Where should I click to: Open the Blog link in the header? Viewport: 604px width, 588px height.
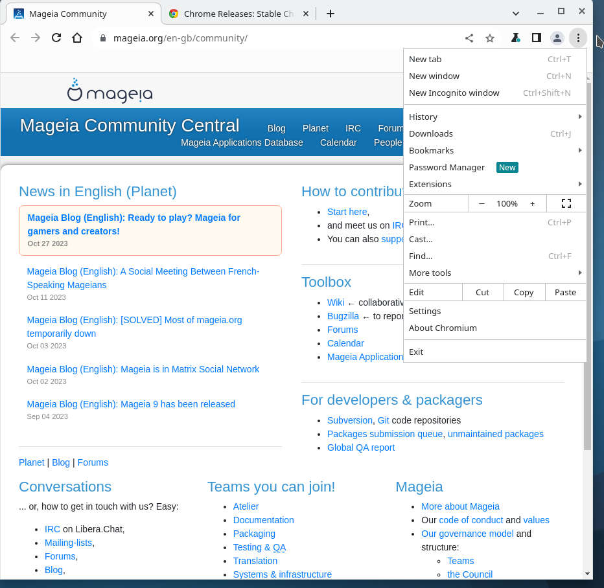(277, 128)
